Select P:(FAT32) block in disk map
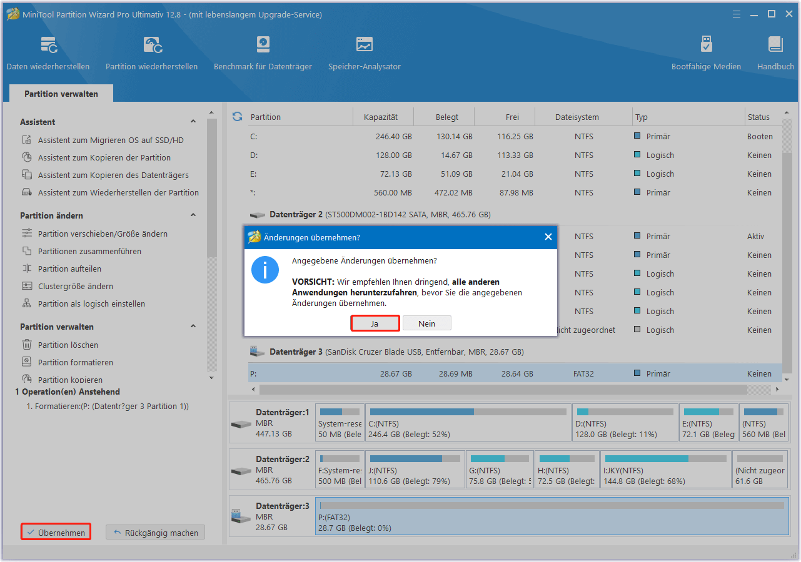The height and width of the screenshot is (562, 801). coord(552,516)
